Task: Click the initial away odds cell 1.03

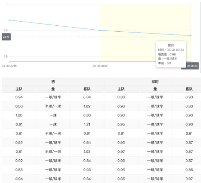Action: coord(87,152)
